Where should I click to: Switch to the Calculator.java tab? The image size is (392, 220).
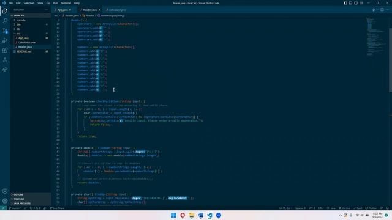[x=116, y=10]
